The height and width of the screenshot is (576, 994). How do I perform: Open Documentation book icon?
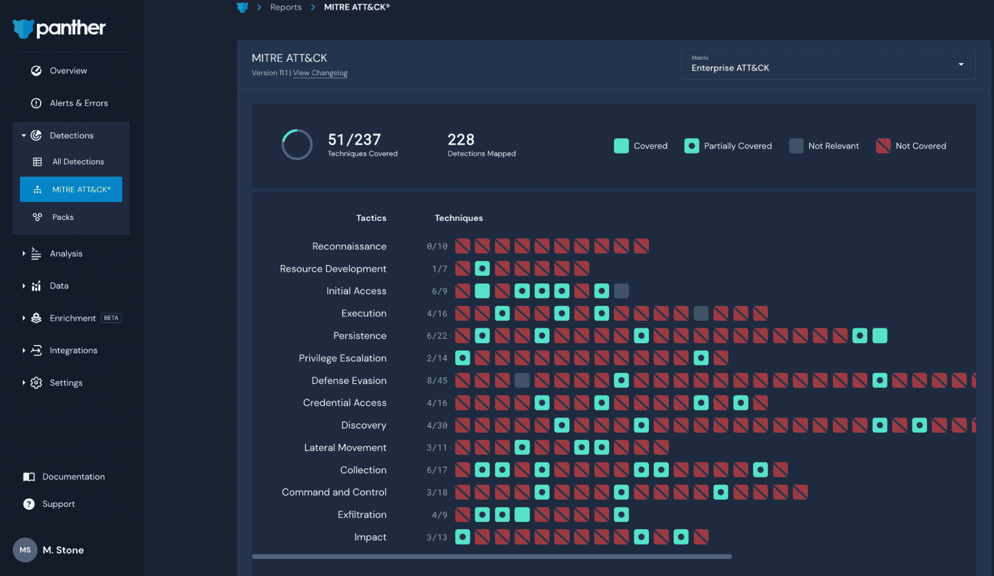[29, 477]
